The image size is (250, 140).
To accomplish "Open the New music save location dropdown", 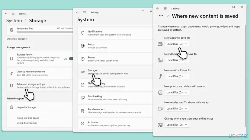I will pyautogui.click(x=177, y=76).
